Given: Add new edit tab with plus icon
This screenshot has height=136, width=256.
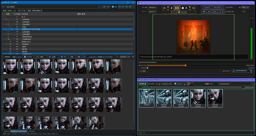Looking at the screenshot, I should pyautogui.click(x=149, y=133).
